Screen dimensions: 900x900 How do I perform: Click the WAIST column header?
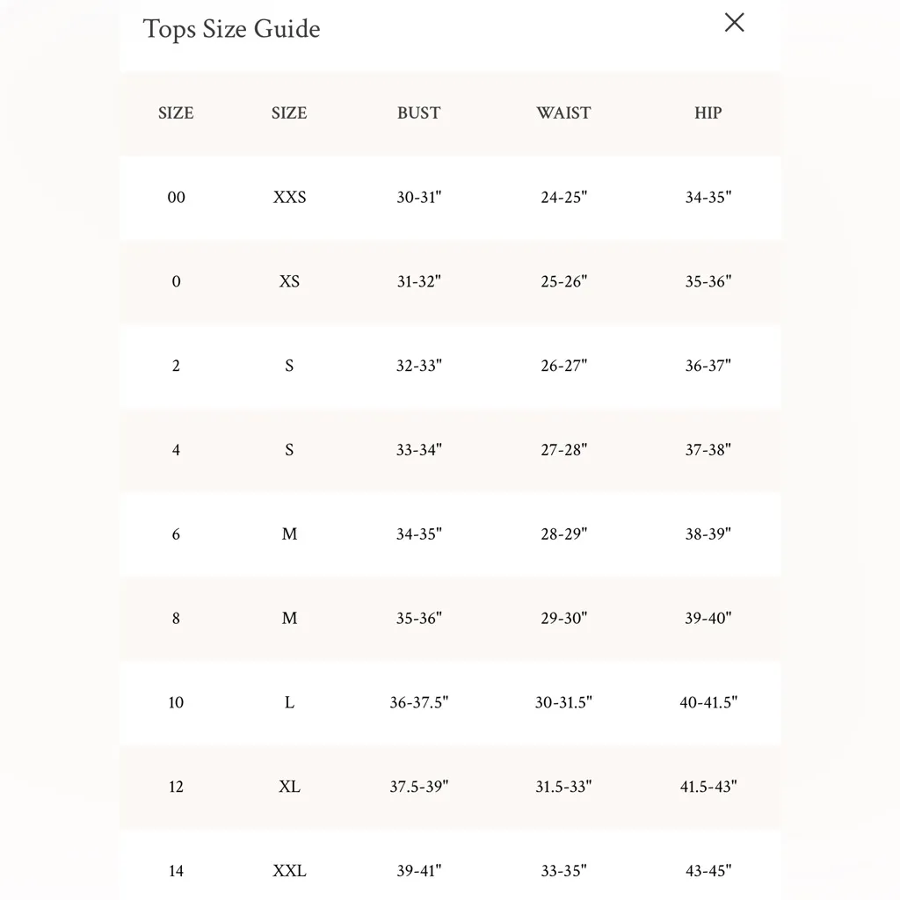[563, 112]
